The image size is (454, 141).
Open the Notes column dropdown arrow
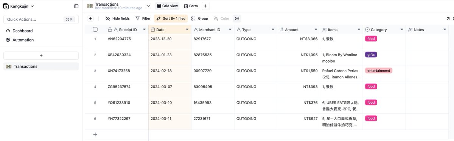tap(445, 29)
